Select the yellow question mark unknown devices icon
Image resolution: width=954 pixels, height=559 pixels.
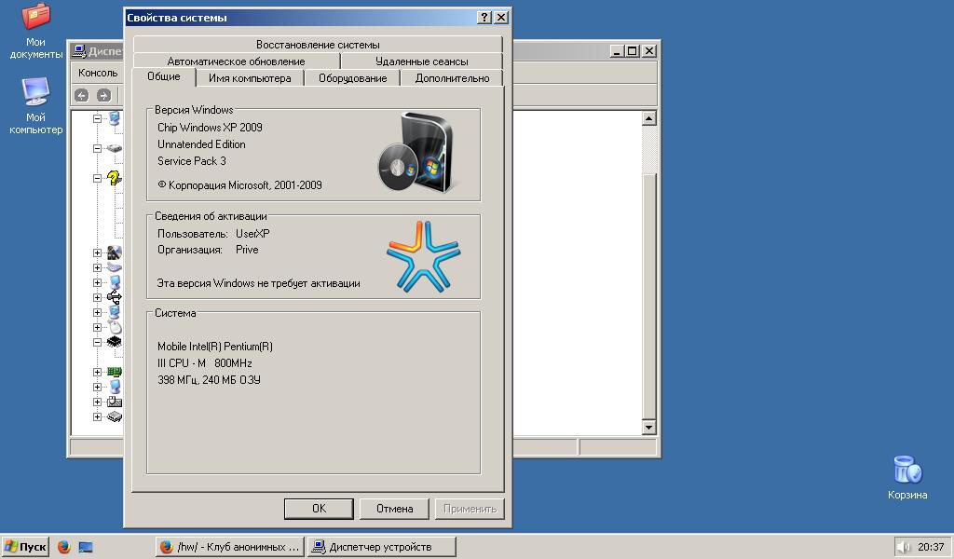coord(115,178)
